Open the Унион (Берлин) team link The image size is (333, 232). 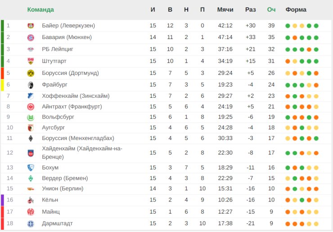point(63,188)
